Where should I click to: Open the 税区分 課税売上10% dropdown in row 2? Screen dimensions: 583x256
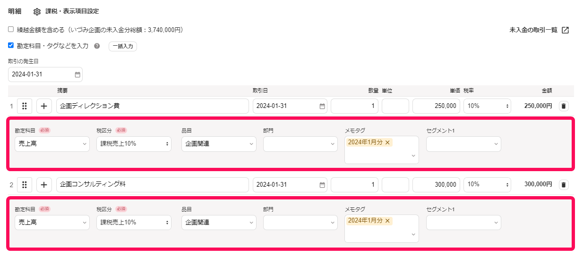(134, 223)
